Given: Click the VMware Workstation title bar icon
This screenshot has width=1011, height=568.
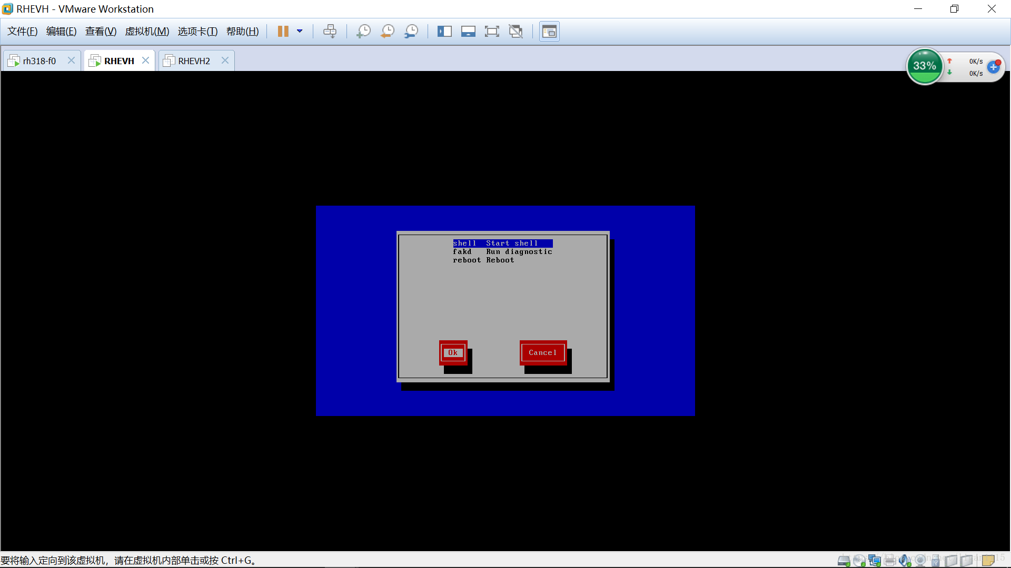Looking at the screenshot, I should (8, 9).
